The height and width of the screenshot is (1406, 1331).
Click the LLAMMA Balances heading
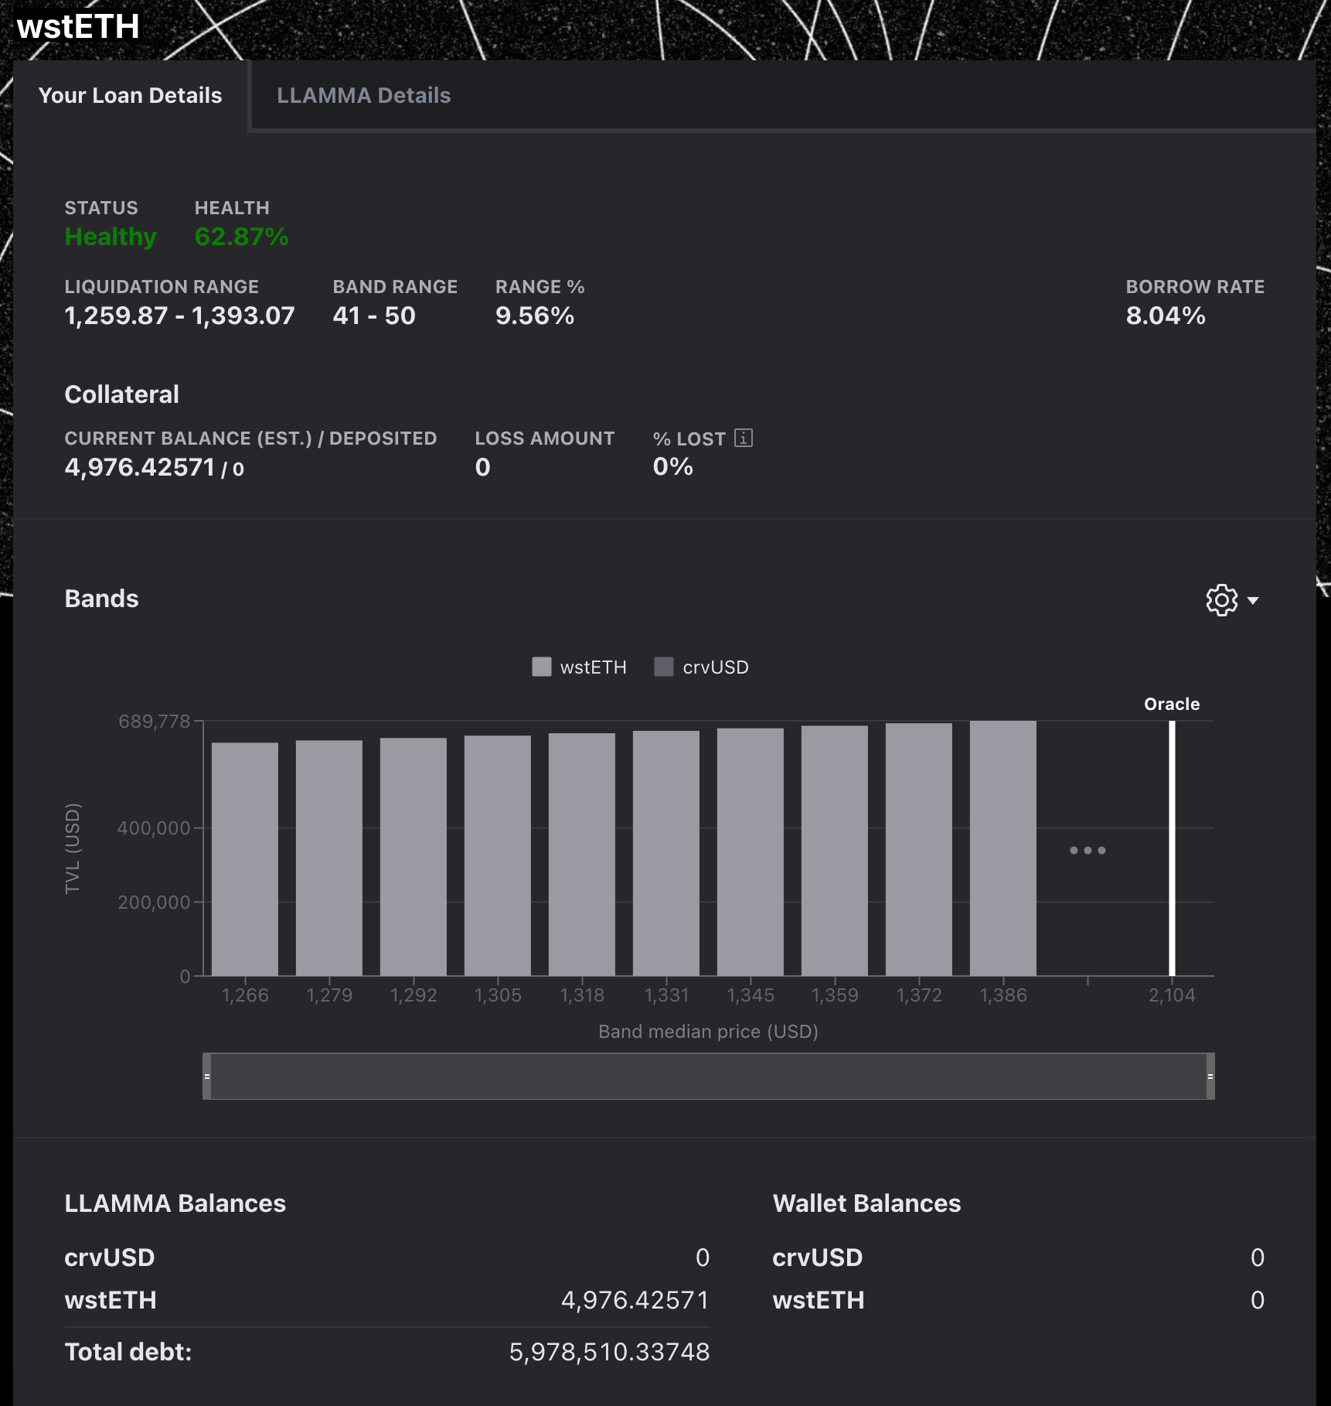coord(175,1203)
